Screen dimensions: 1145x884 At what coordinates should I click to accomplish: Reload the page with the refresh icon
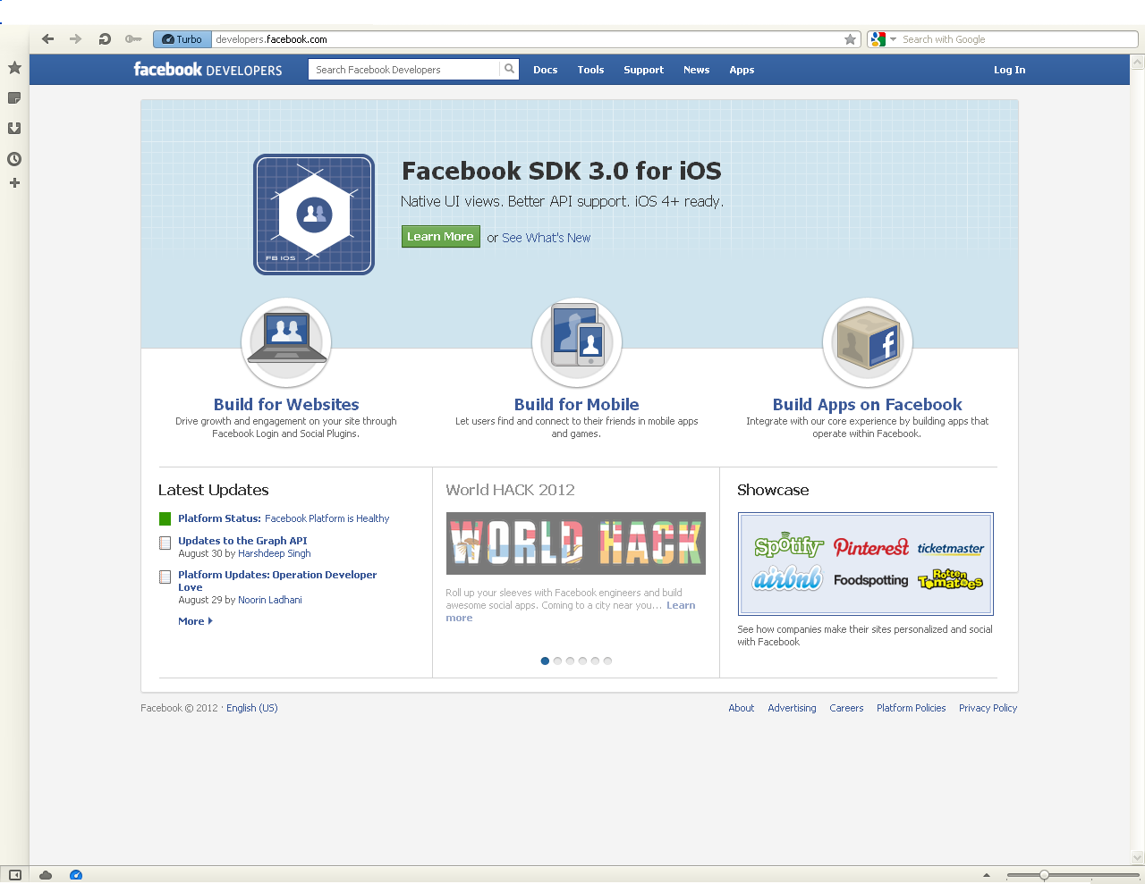click(x=105, y=39)
